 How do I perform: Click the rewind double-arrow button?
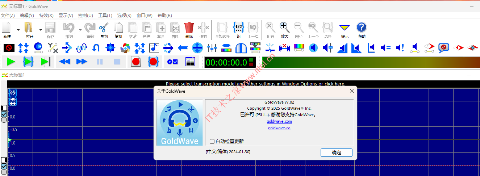(x=64, y=62)
